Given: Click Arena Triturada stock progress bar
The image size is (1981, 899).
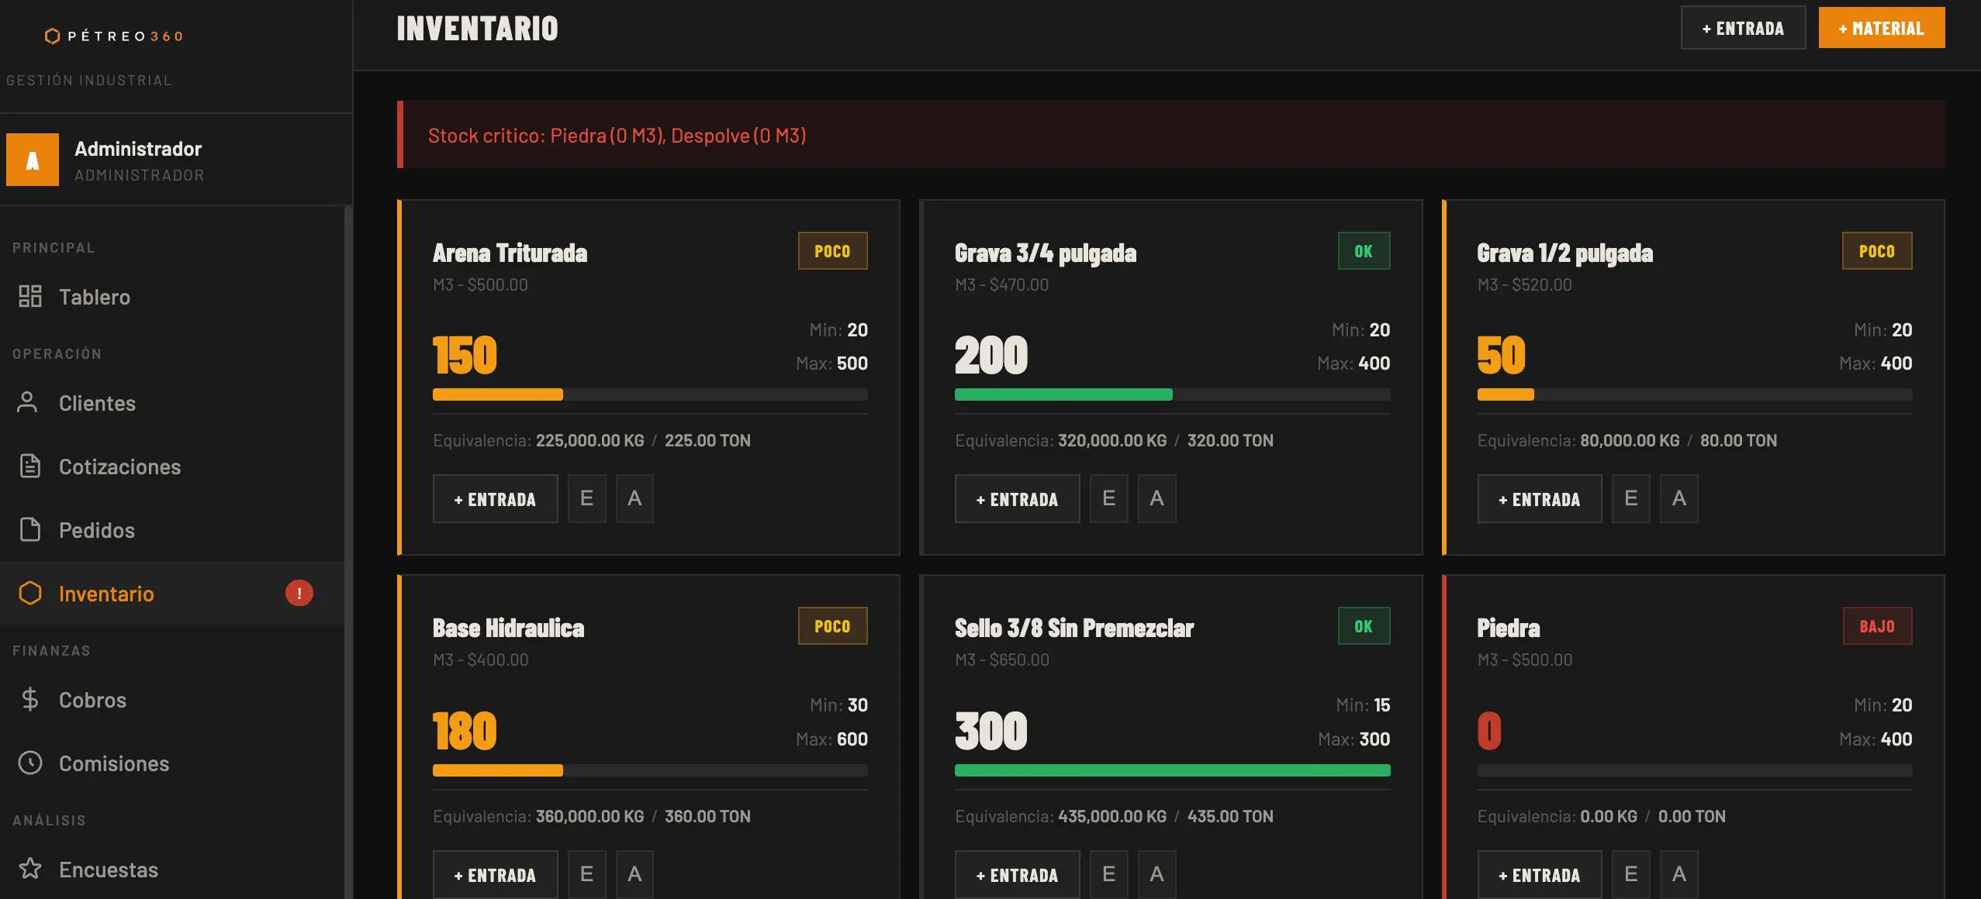Looking at the screenshot, I should click(x=650, y=394).
